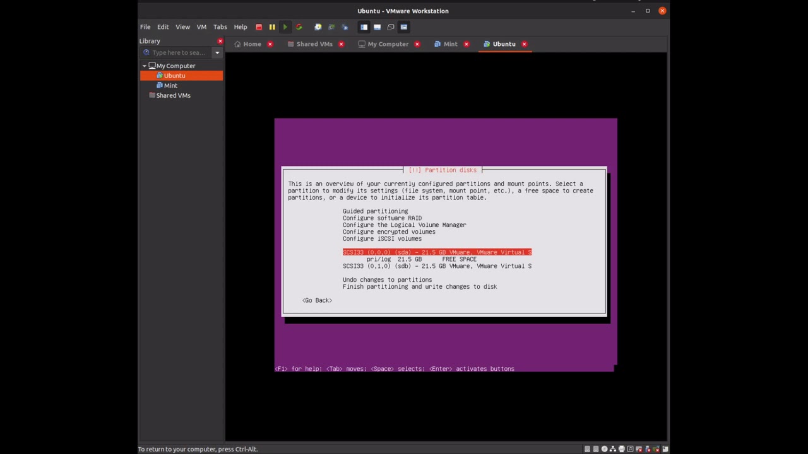Select the SCSI33 (0,1,0) (sdb) disk row
This screenshot has width=808, height=454.
437,266
